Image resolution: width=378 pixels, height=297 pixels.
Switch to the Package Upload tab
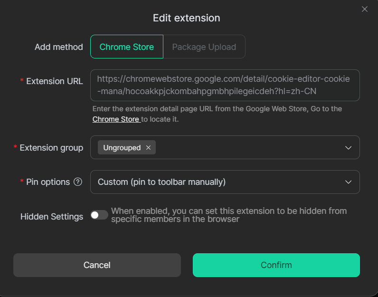[204, 47]
